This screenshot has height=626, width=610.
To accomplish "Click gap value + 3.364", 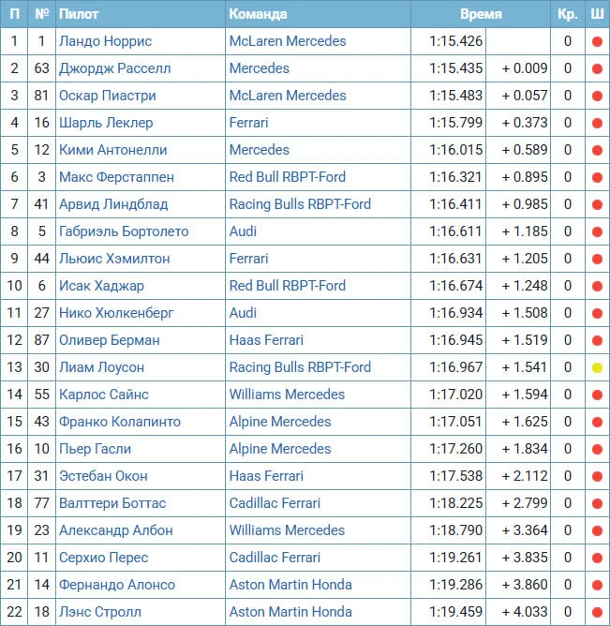I will 525,529.
